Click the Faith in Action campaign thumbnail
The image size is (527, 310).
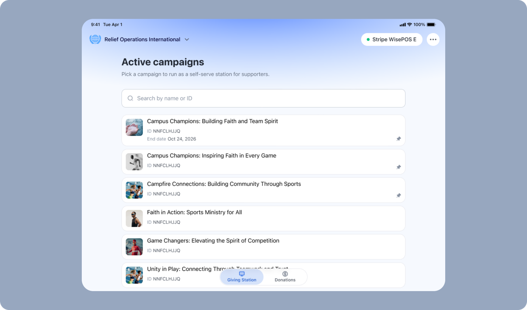point(134,219)
